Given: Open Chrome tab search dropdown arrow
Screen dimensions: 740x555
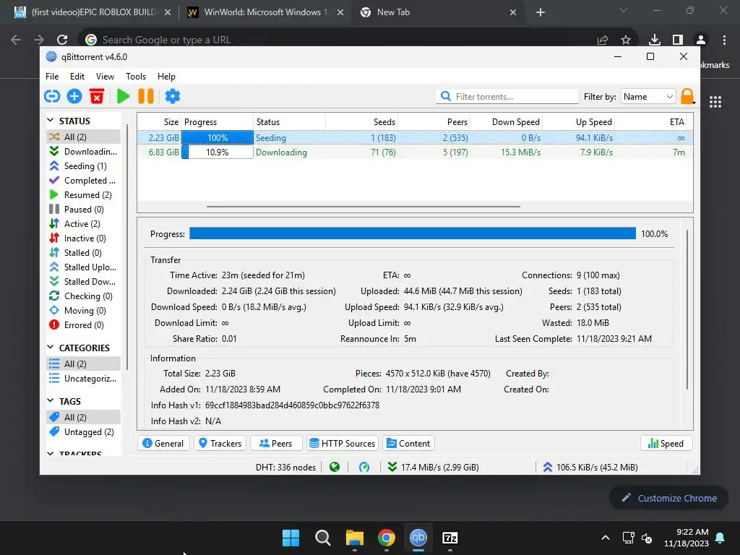Looking at the screenshot, I should [x=624, y=10].
